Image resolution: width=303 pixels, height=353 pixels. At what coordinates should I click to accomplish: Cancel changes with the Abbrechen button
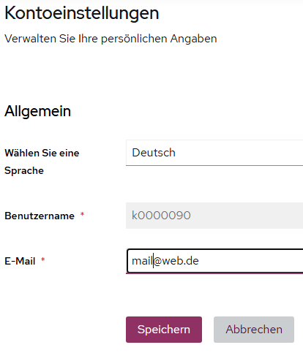pyautogui.click(x=254, y=330)
